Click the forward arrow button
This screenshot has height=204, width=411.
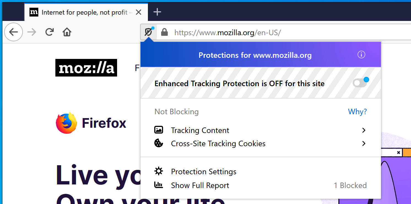(x=32, y=32)
